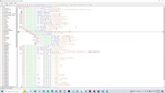Viewport: 165px width, 93px height.
Task: Click the change-class circle icon after Ptr klass
Action: pos(45,26)
